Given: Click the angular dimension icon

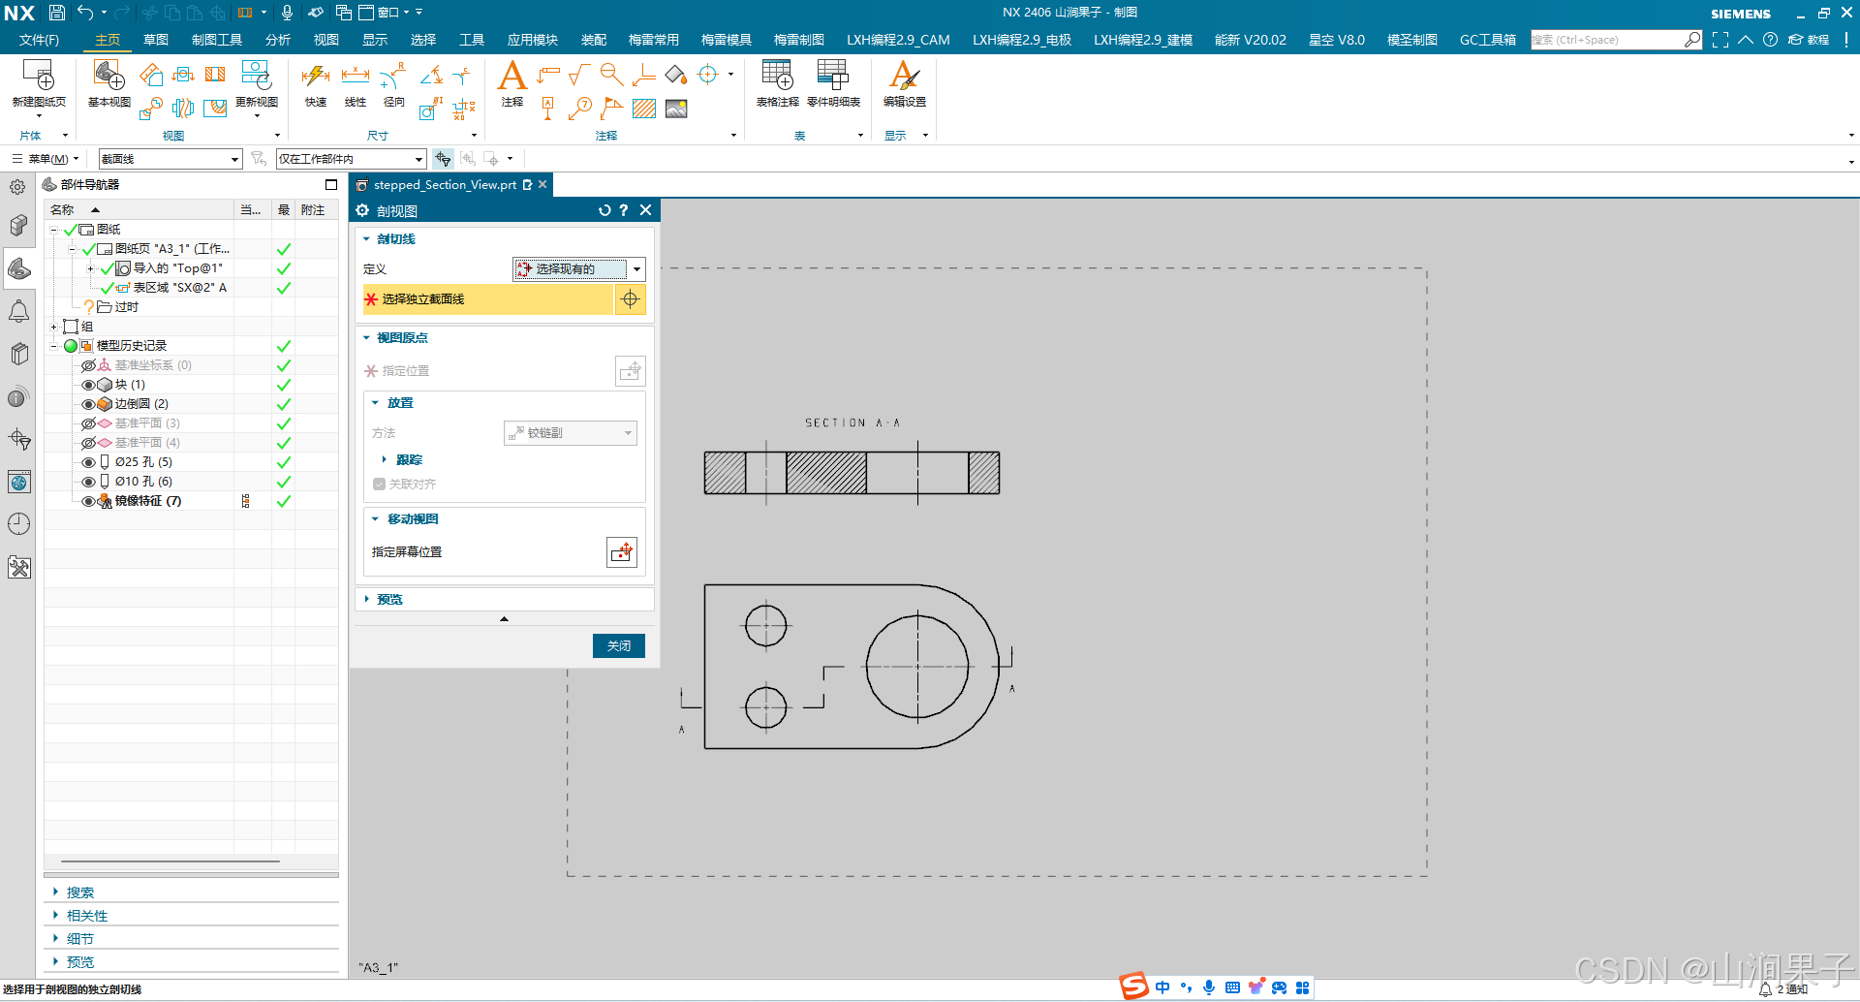Looking at the screenshot, I should pyautogui.click(x=432, y=75).
